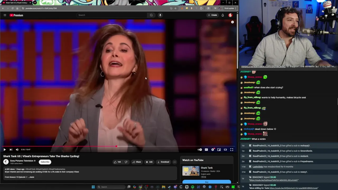This screenshot has width=338, height=190.
Task: Open the Chrome profile avatar
Action: [x=220, y=8]
